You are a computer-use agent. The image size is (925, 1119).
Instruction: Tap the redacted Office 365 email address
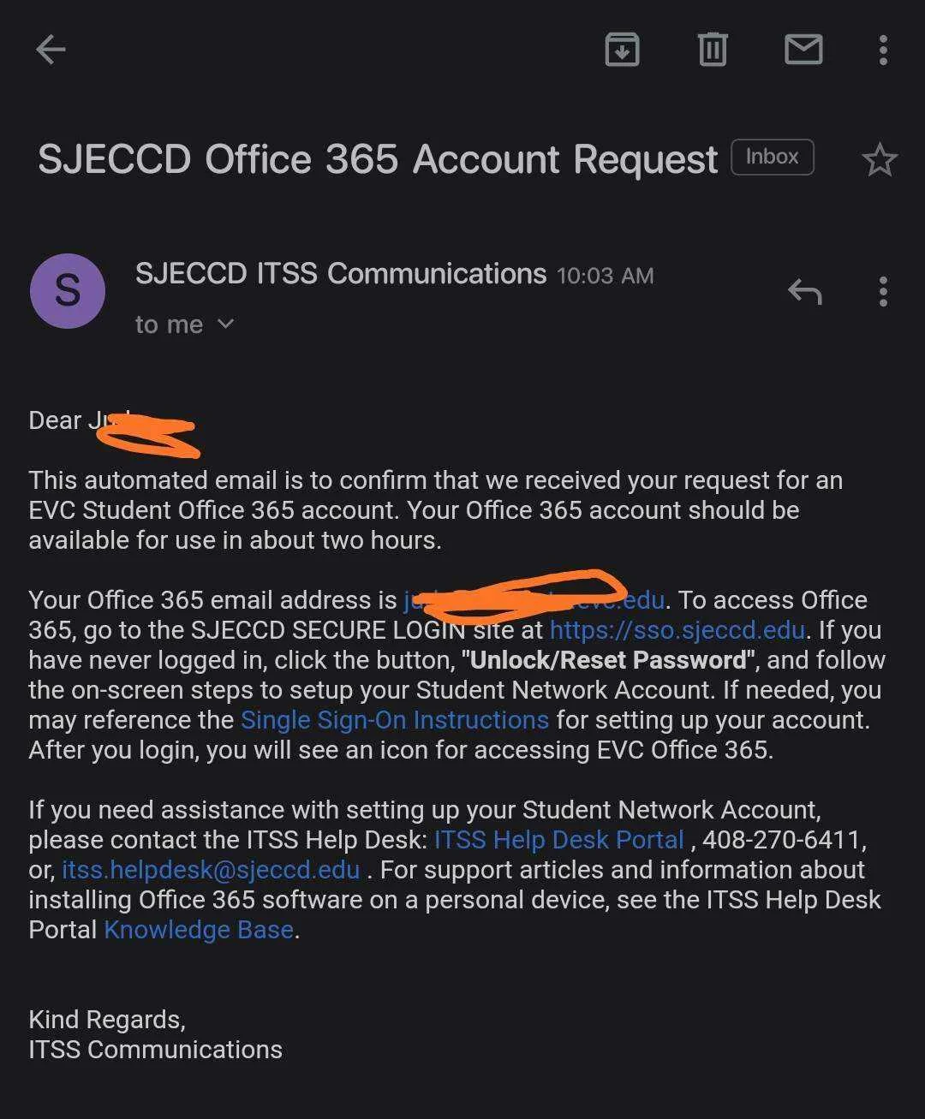534,599
